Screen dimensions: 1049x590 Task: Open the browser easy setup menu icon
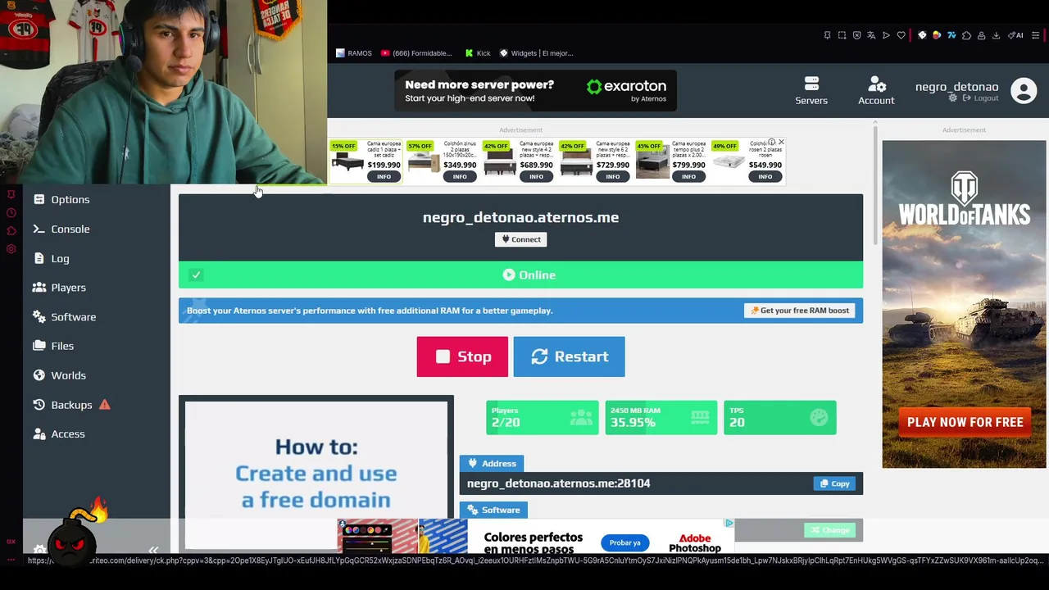tap(1036, 35)
